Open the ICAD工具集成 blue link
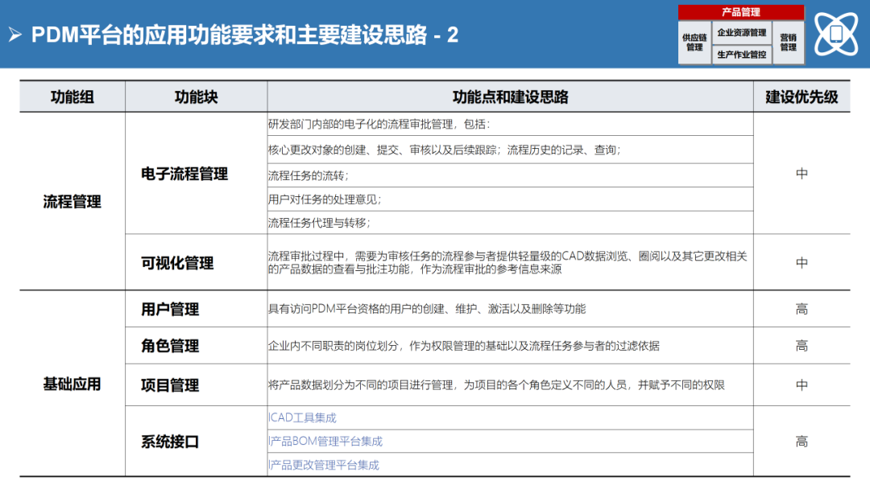The width and height of the screenshot is (870, 489). [302, 417]
